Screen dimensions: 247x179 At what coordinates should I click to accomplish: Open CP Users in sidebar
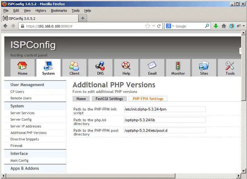click(x=17, y=92)
